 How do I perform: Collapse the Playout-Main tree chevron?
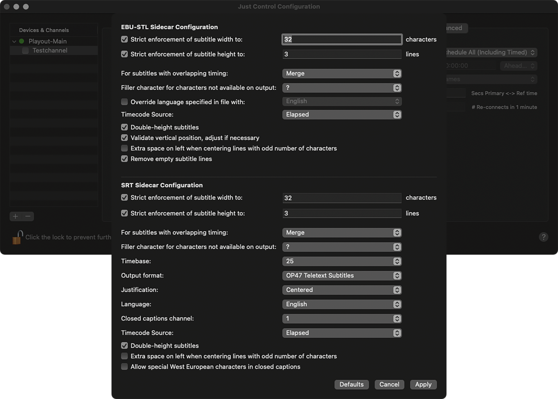coord(14,41)
